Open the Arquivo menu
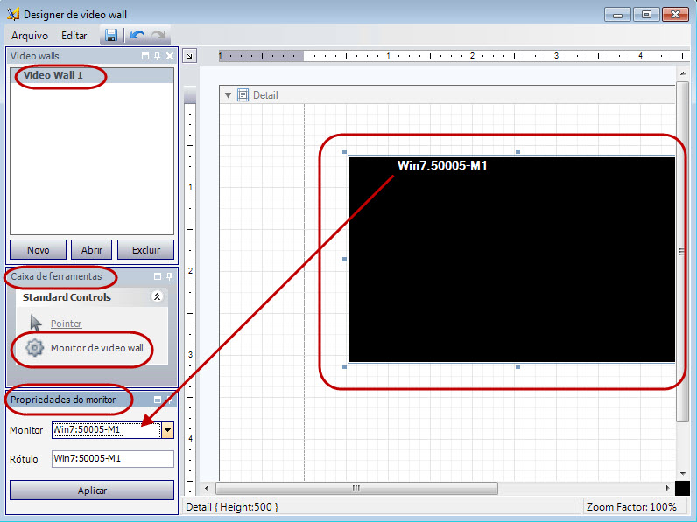Image resolution: width=697 pixels, height=522 pixels. click(30, 36)
